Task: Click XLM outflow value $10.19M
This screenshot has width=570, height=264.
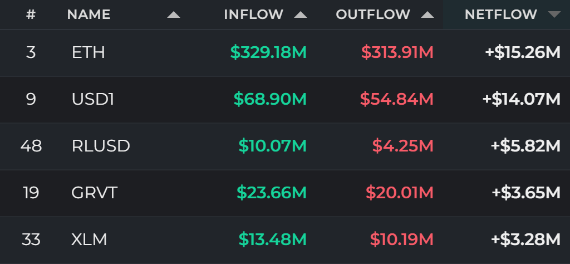Action: click(x=402, y=239)
